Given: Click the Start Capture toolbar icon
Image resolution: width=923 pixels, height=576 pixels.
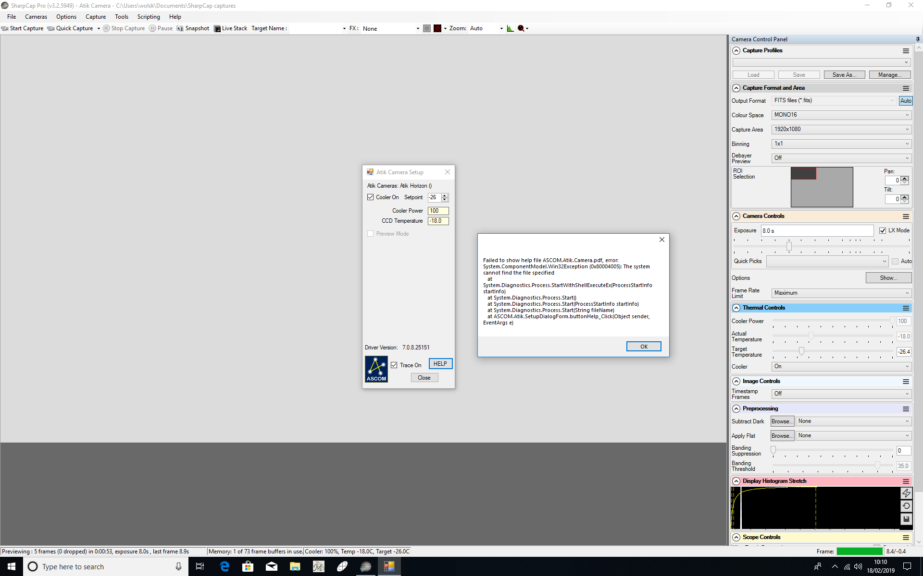Looking at the screenshot, I should coord(5,28).
